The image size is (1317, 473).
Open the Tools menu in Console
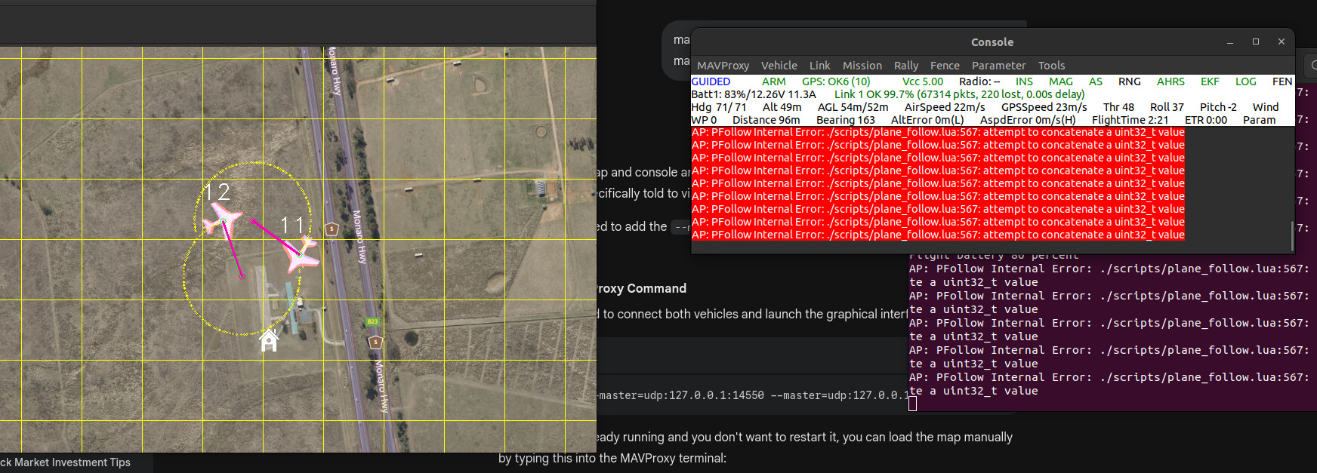click(1051, 66)
